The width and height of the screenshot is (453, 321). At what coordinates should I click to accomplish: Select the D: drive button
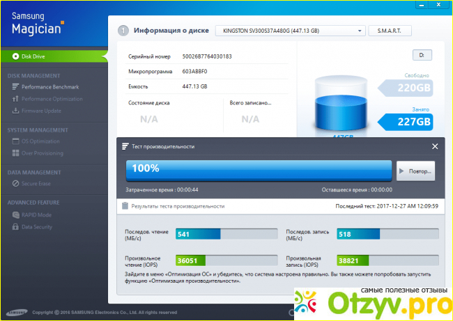(x=422, y=54)
